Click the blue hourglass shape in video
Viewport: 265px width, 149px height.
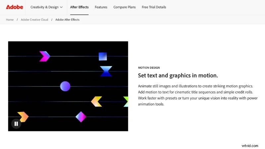(x=106, y=71)
